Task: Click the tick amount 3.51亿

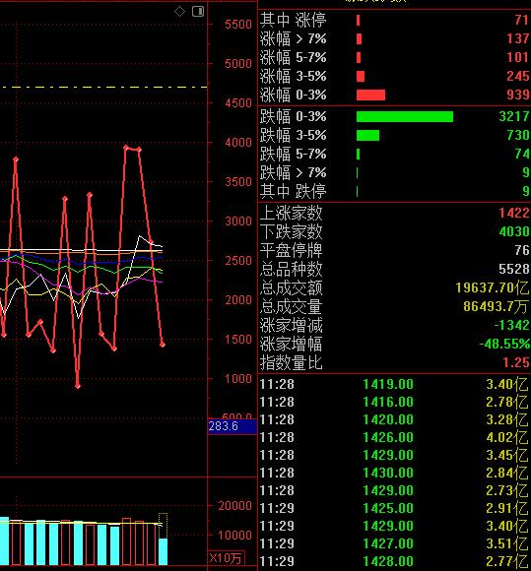Action: click(507, 543)
